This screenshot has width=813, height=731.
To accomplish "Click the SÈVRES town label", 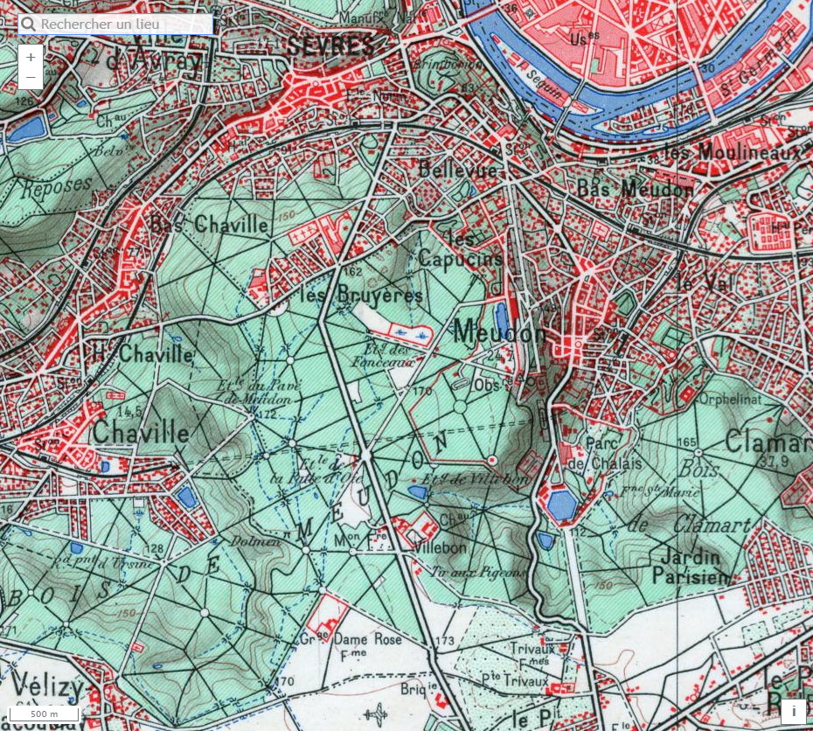I will (x=330, y=46).
